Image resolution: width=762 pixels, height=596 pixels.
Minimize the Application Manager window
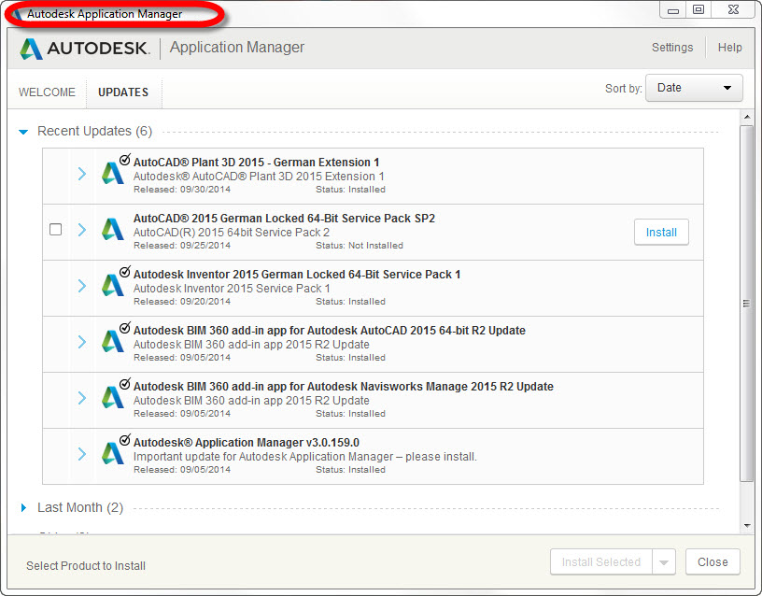click(673, 10)
